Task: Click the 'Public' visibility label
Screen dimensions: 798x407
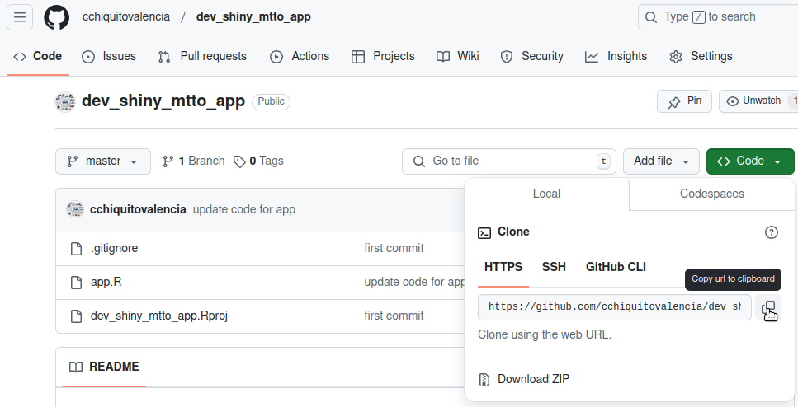Action: (x=271, y=101)
